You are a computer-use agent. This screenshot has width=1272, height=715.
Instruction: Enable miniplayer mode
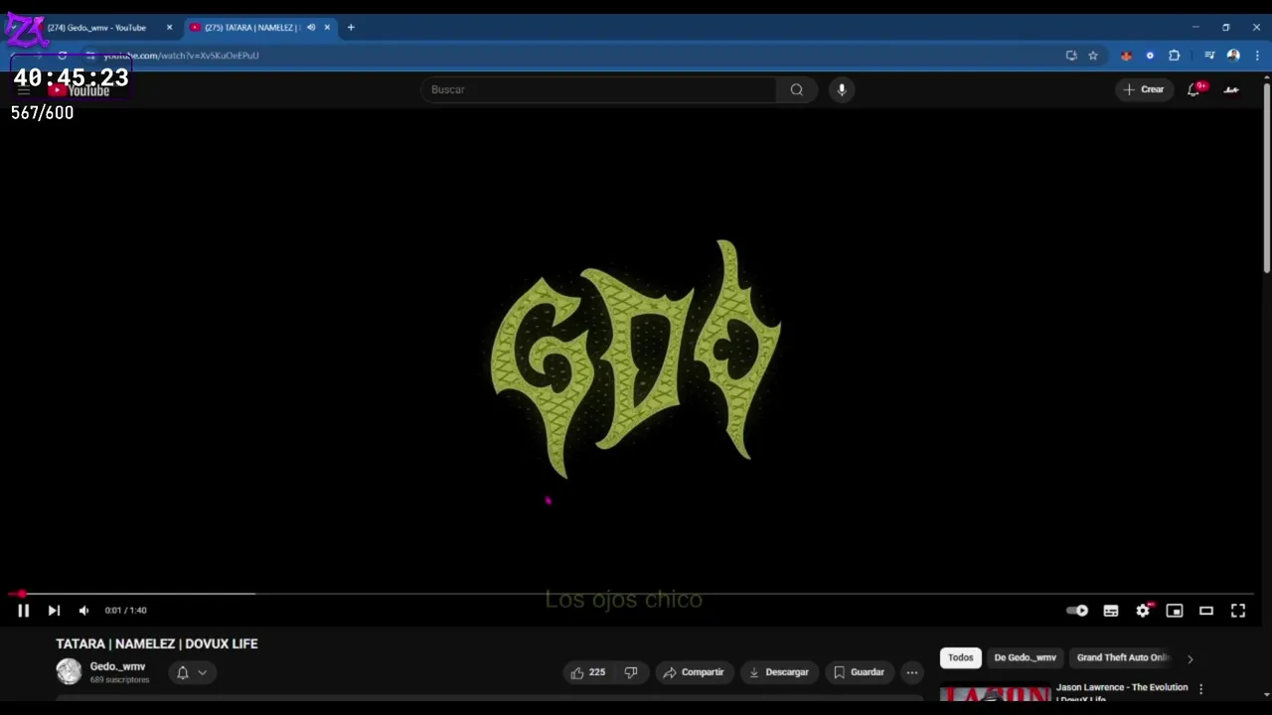[1175, 611]
